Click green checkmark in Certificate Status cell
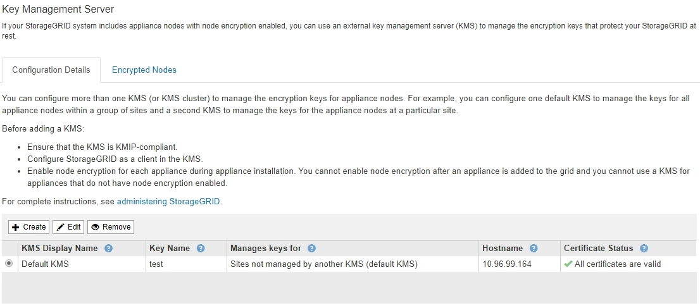Screen dimensions: 700x308 click(x=568, y=264)
